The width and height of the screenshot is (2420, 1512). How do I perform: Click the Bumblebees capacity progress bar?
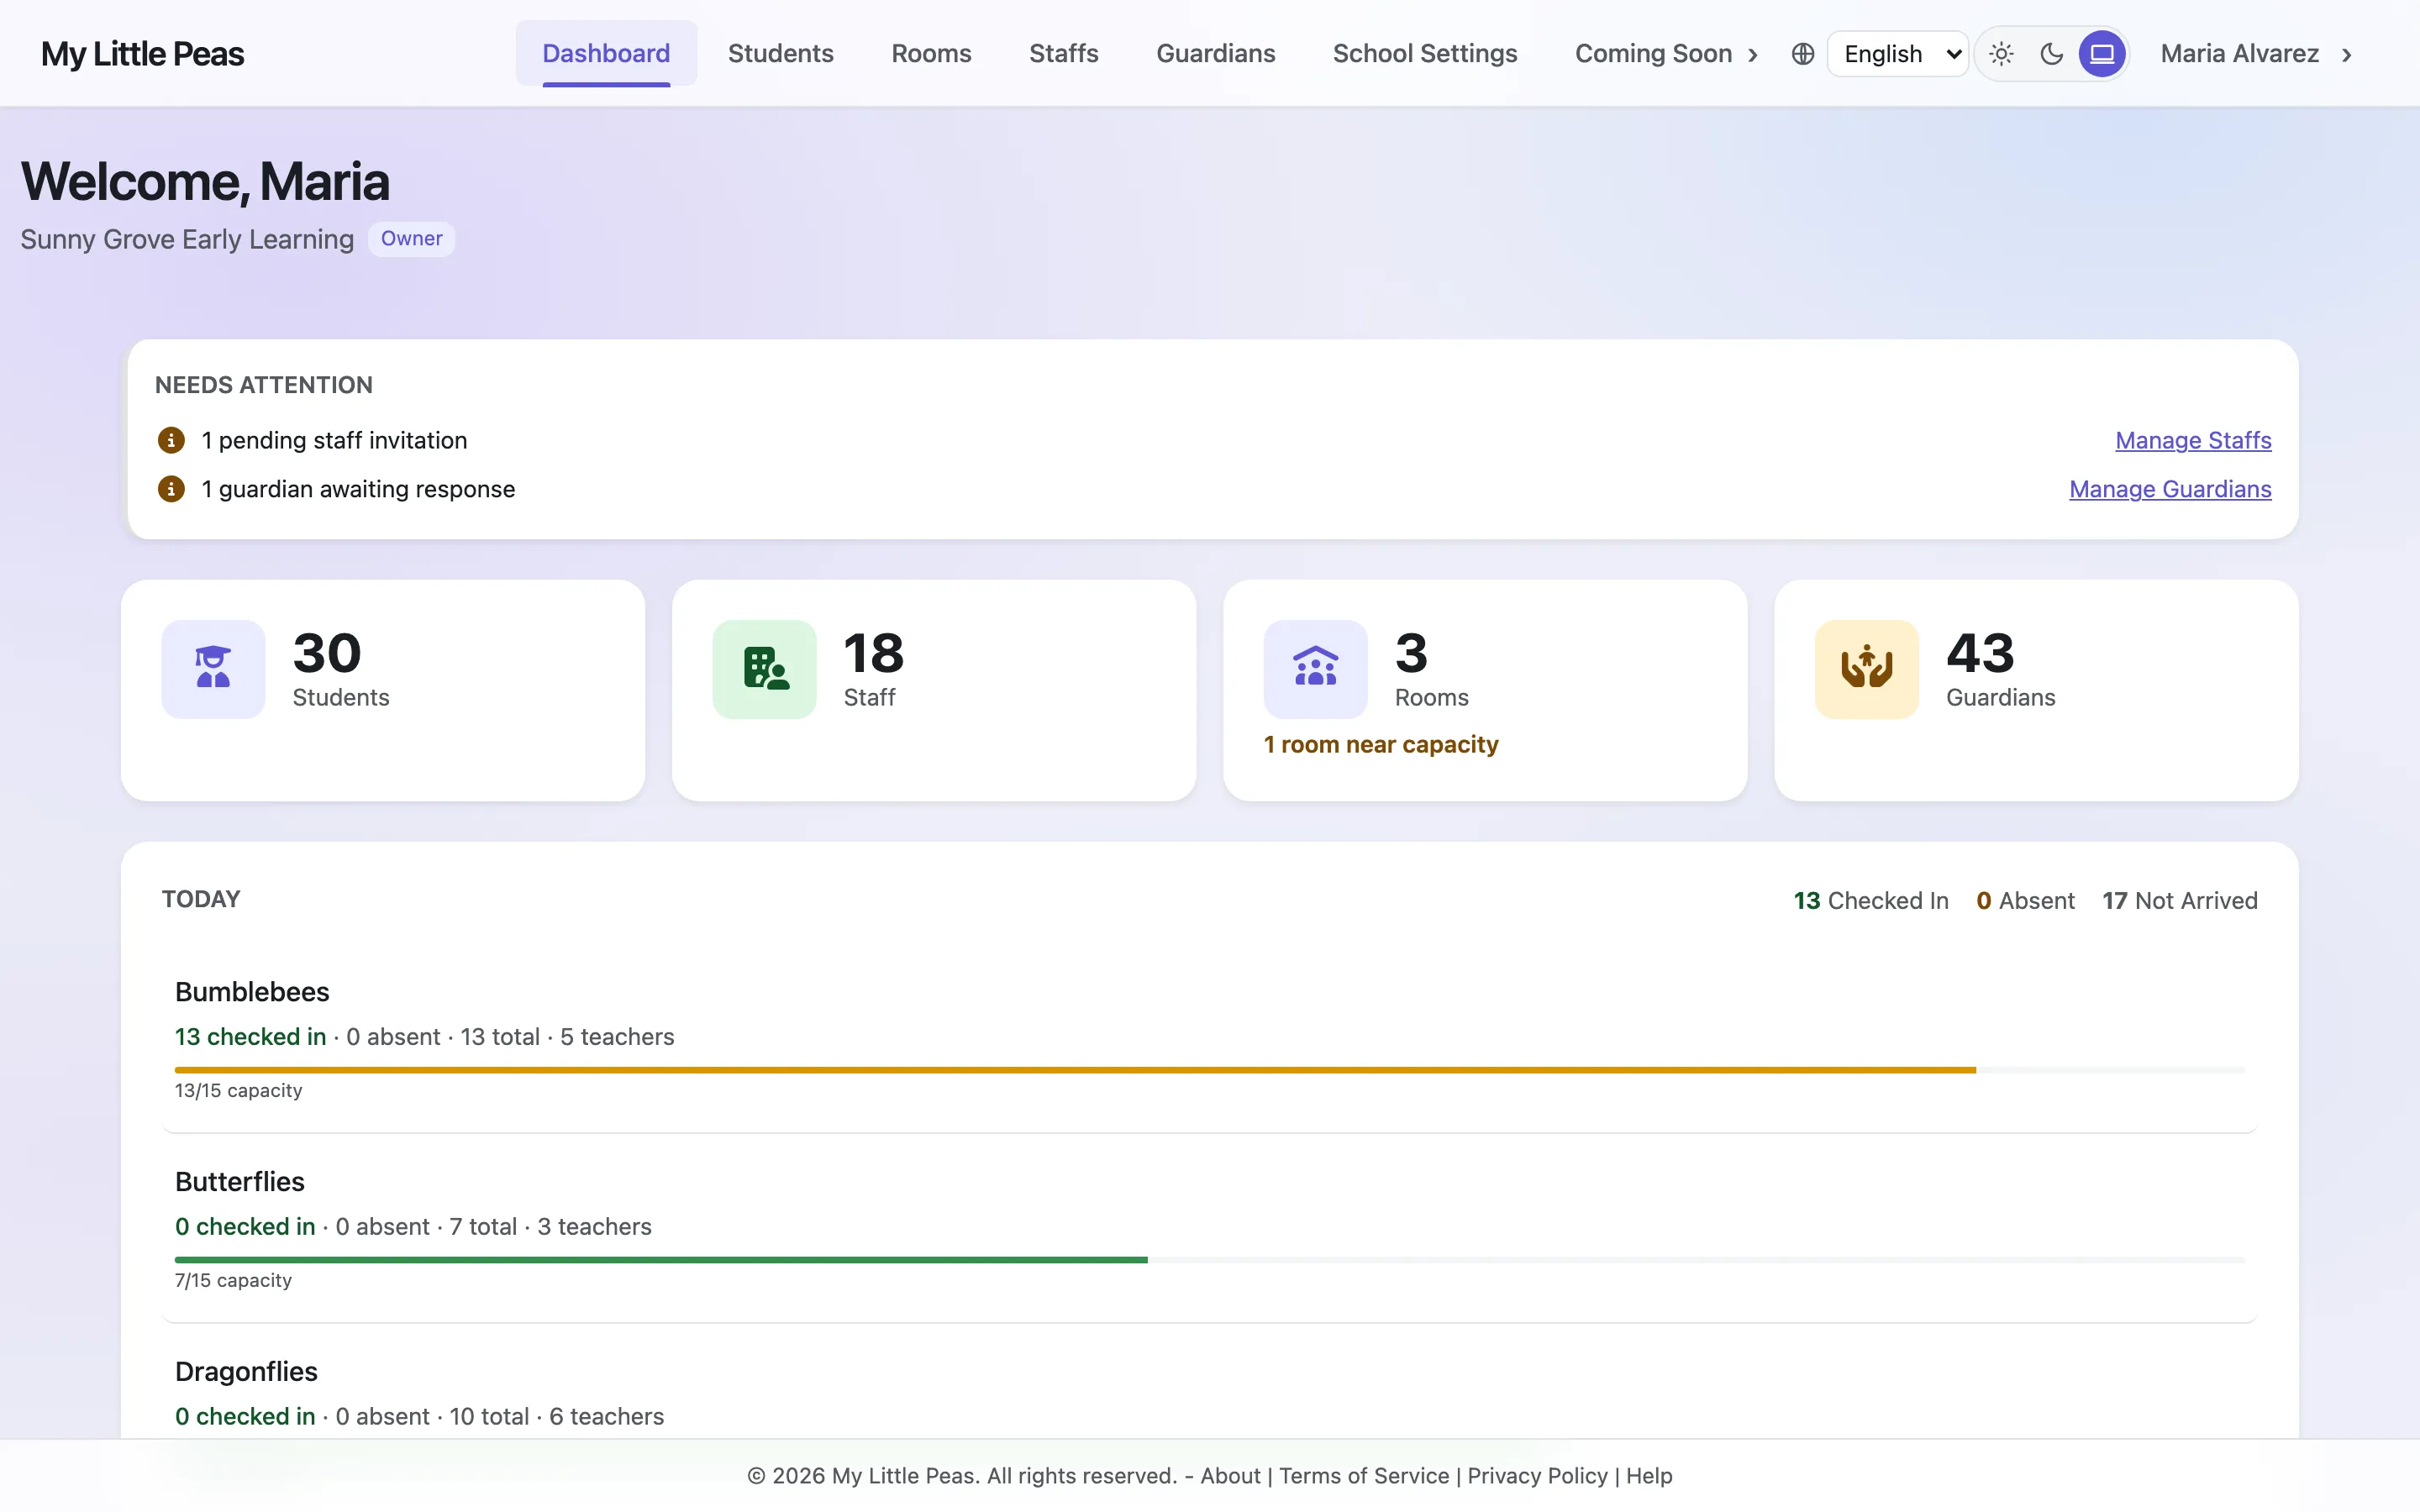point(1210,1070)
